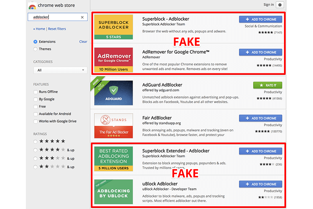
Task: Add uBlock Adblocker to Chrome
Action: (x=261, y=184)
